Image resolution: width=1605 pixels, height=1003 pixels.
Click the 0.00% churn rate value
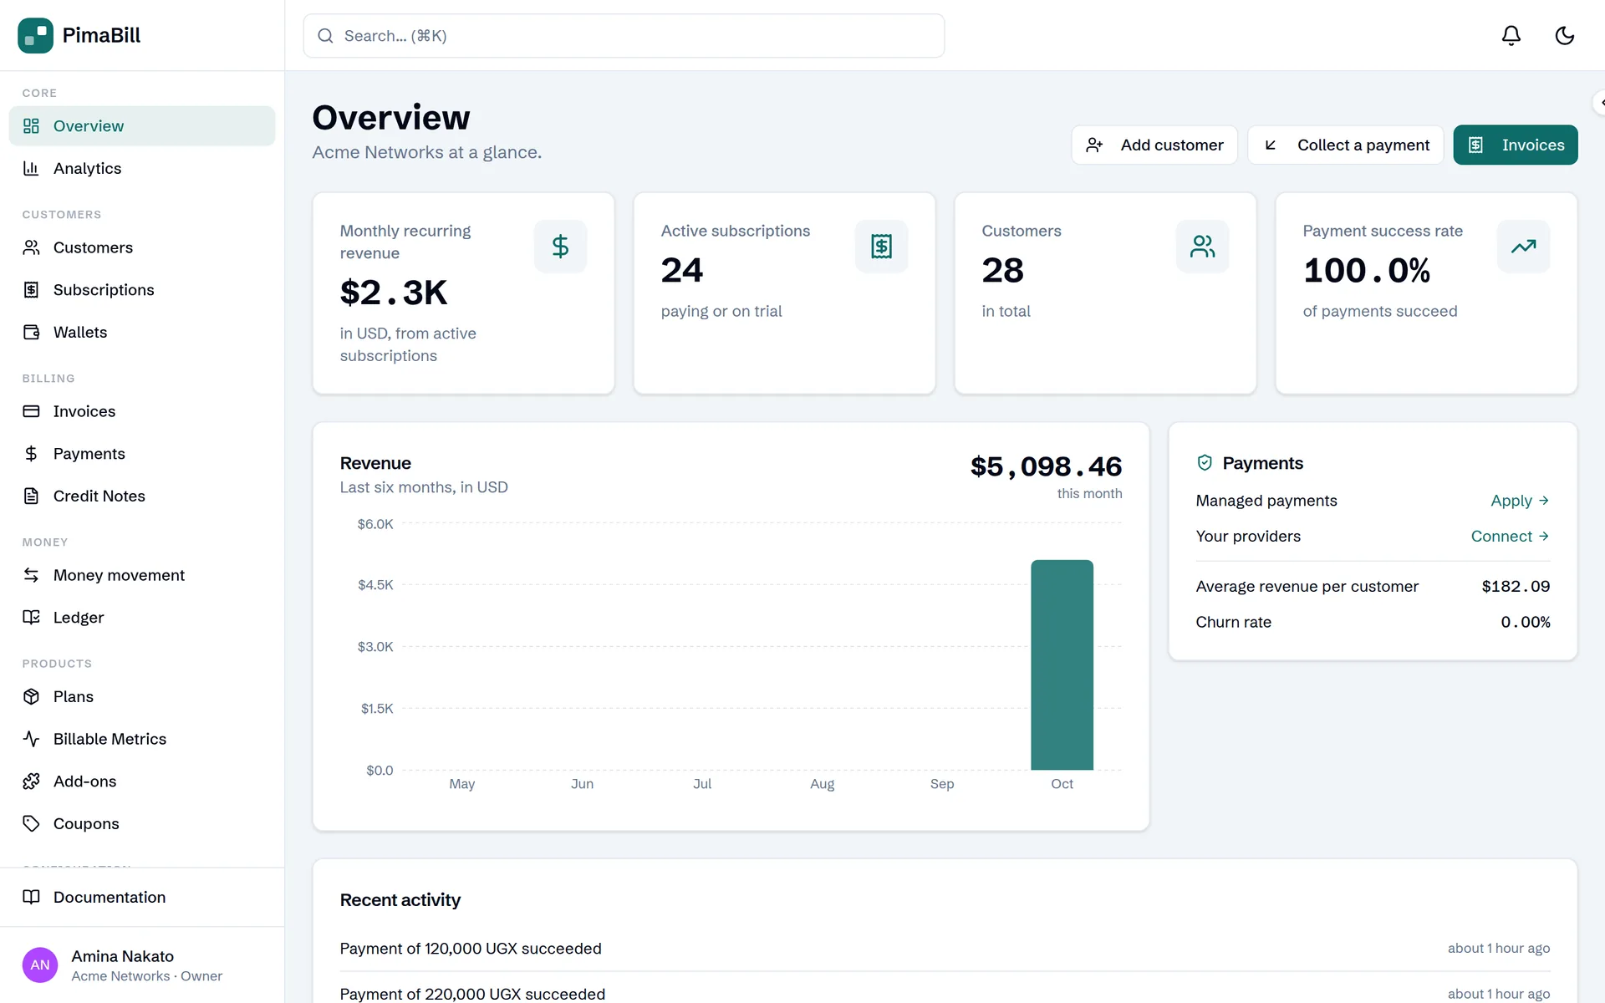(x=1526, y=622)
